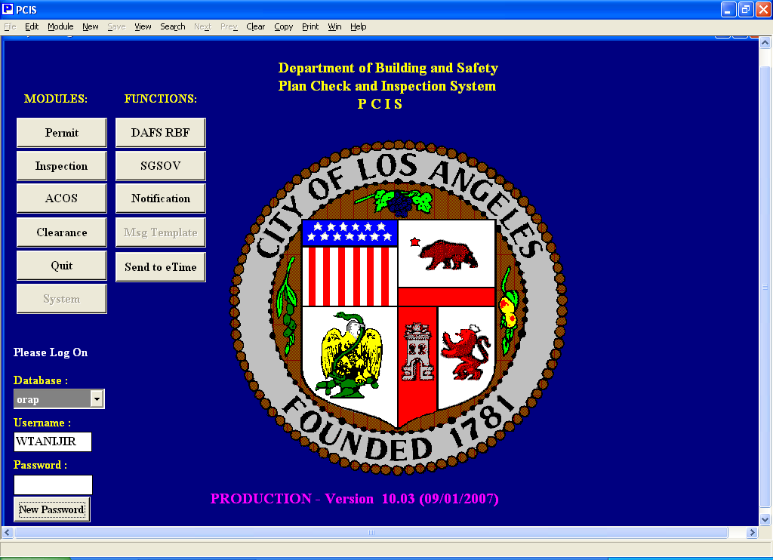Viewport: 773px width, 560px height.
Task: Open the Print menu
Action: pos(310,26)
